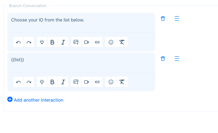Open emoji picker in the first editor
Image resolution: width=218 pixels, height=133 pixels.
pyautogui.click(x=111, y=42)
